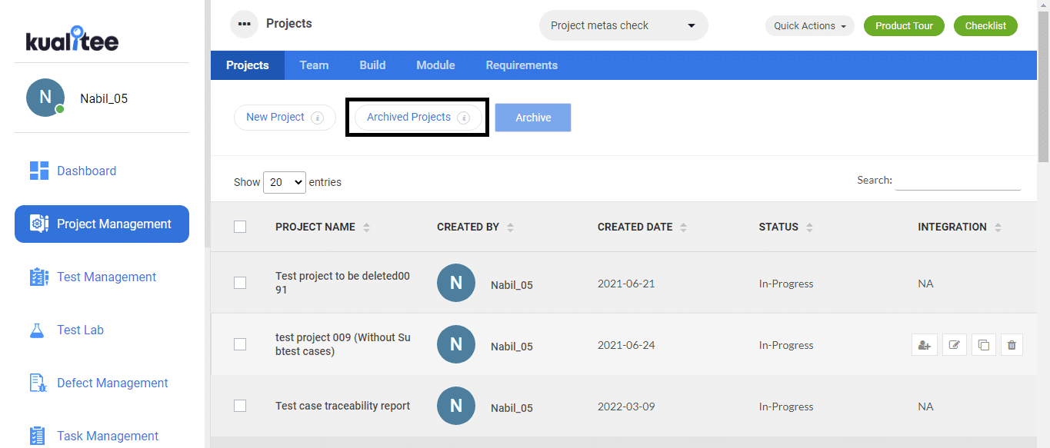Check the select-all checkbox in table header
The image size is (1050, 448).
pos(239,226)
